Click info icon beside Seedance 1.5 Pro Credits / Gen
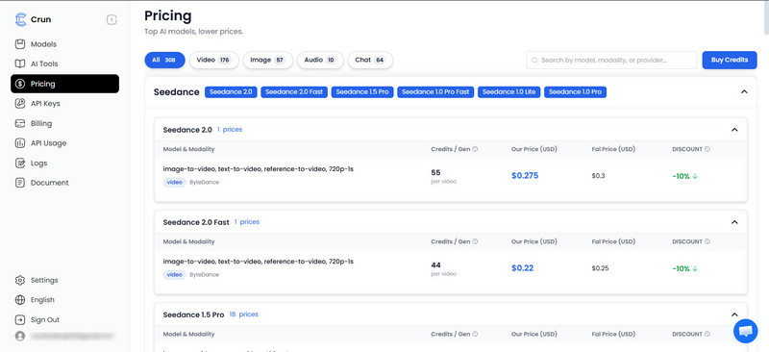The image size is (769, 352). 475,334
